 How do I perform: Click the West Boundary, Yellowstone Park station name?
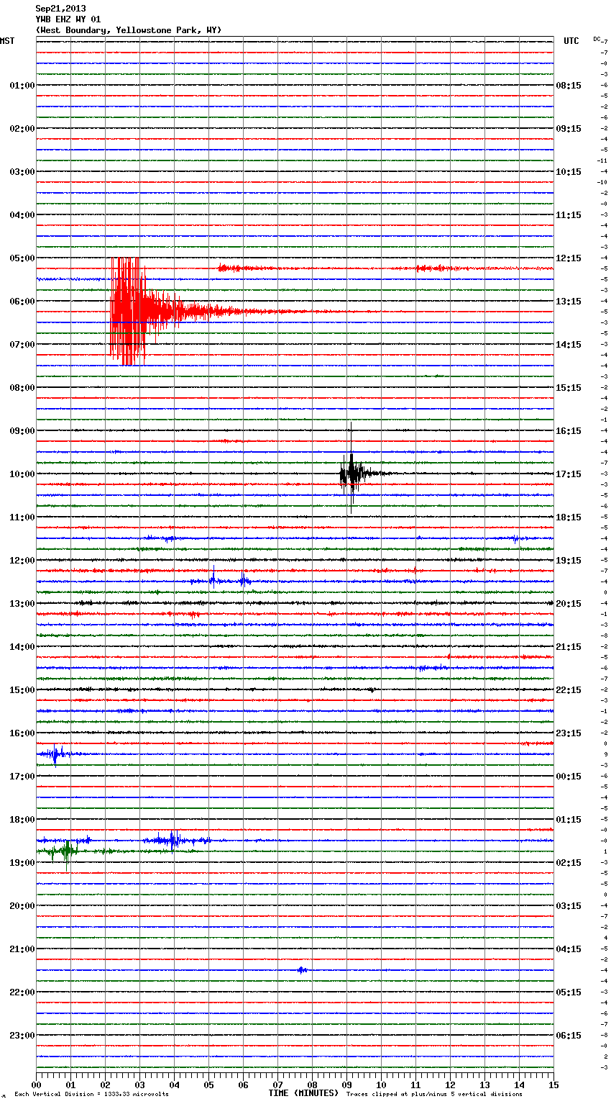pyautogui.click(x=129, y=30)
